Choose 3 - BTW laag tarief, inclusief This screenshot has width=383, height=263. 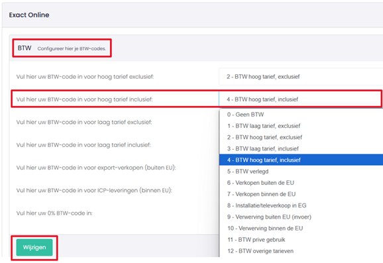tap(301, 148)
